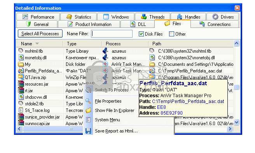Choose File Properties from context menu
This screenshot has height=153, width=255.
click(x=108, y=101)
